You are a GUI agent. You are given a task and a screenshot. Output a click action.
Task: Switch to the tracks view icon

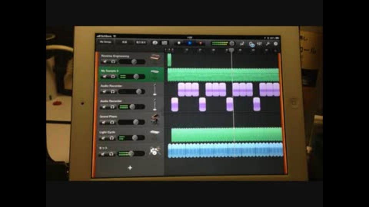164,43
